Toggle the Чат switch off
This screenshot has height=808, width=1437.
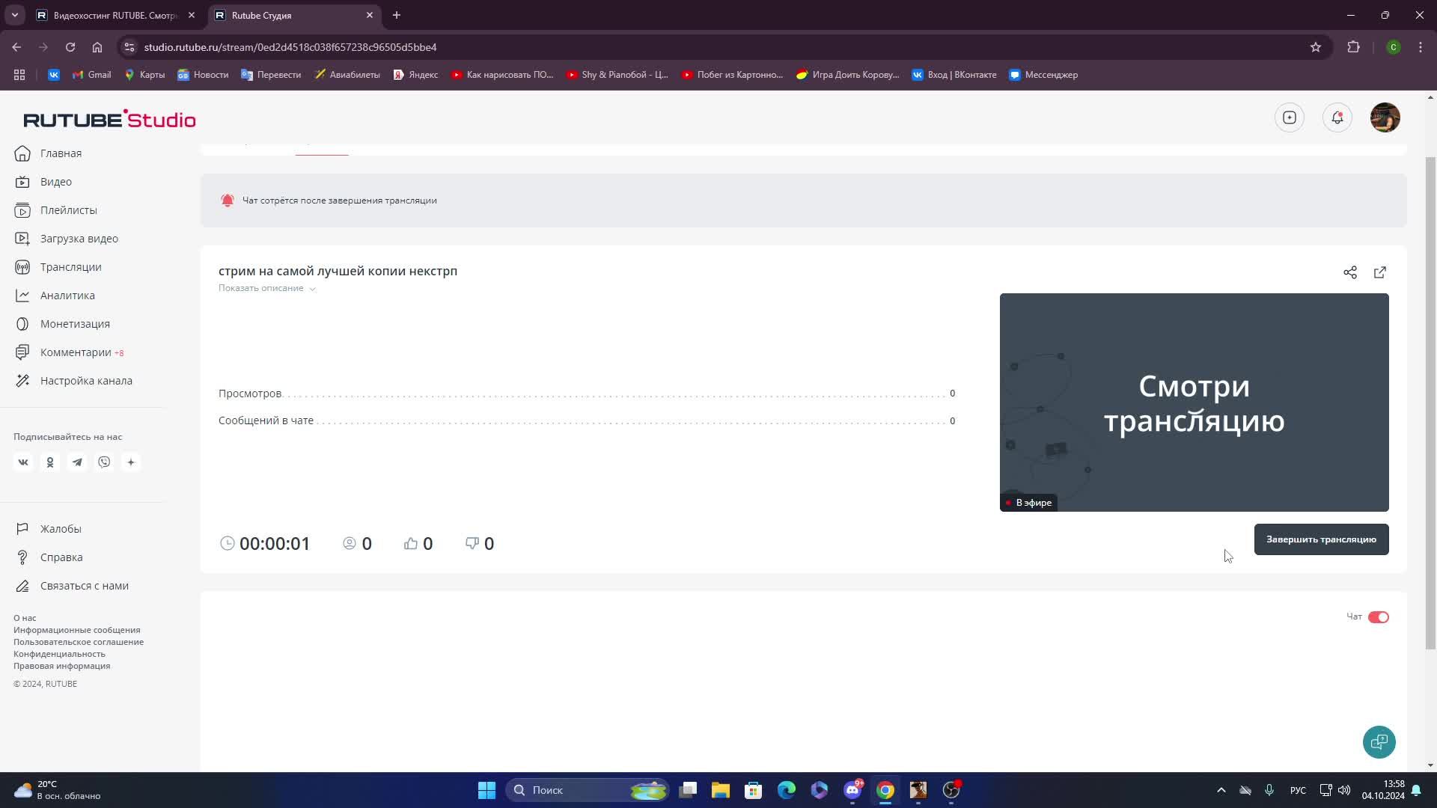(1379, 617)
